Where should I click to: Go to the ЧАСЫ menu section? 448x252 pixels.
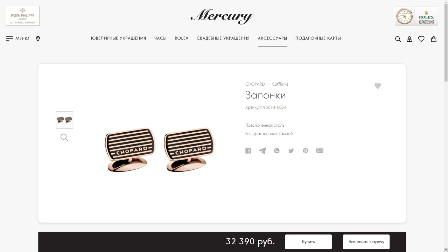[160, 38]
